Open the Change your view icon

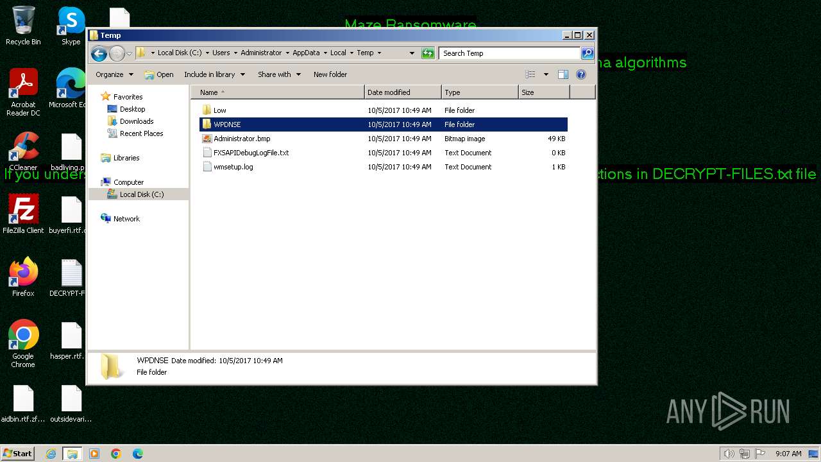tap(530, 74)
